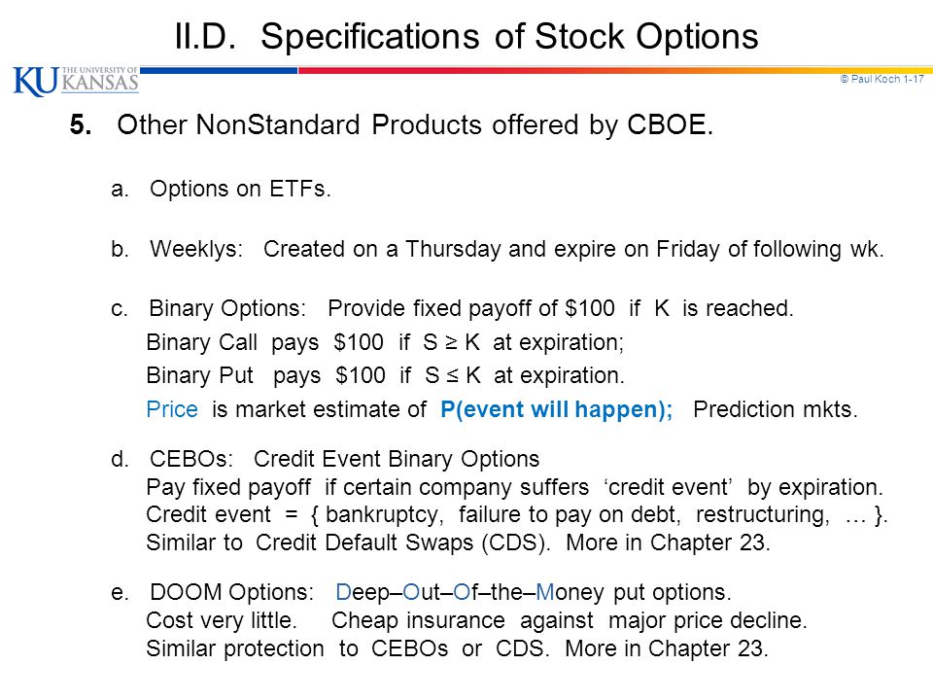Click the 'Weeklys:' bullet text
Viewport: 933px width, 700px height.
click(x=196, y=249)
